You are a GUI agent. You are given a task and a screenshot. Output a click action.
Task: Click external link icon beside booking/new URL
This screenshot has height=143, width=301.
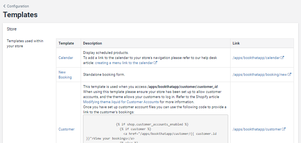[289, 74]
